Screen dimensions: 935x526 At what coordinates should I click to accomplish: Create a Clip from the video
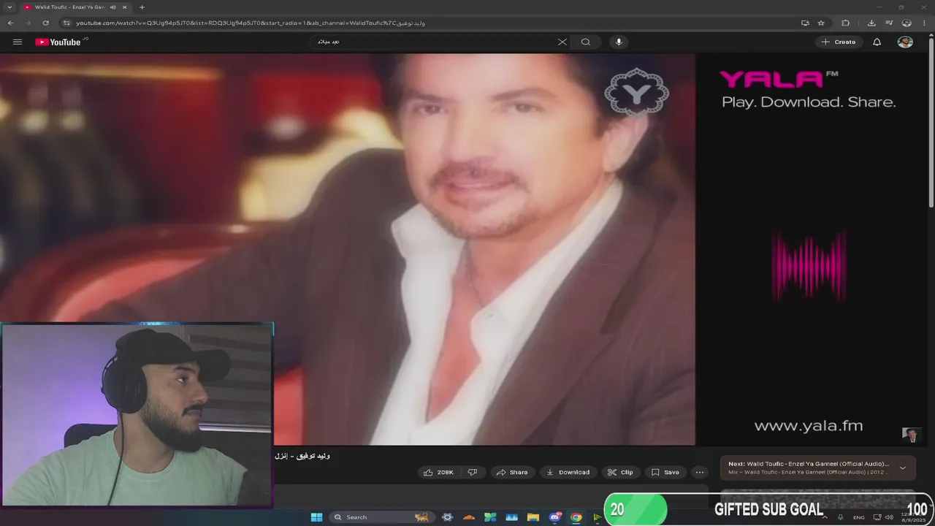coord(620,472)
